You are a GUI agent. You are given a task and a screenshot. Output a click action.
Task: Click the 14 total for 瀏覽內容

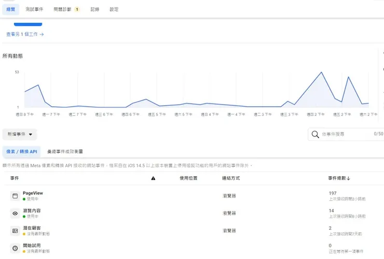pyautogui.click(x=332, y=211)
